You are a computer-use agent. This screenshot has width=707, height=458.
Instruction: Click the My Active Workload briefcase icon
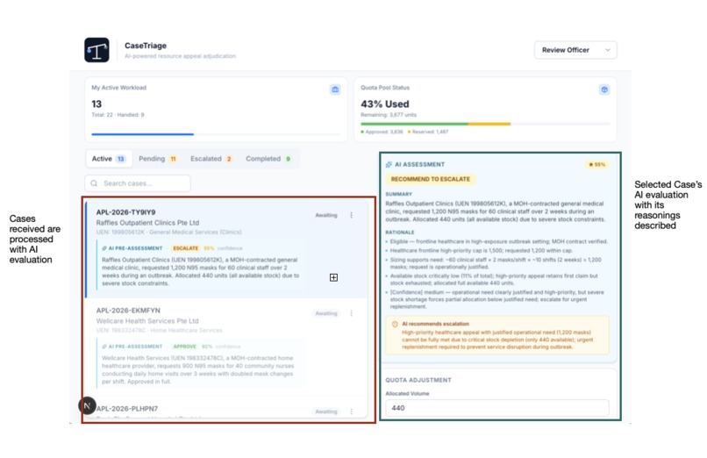(335, 89)
